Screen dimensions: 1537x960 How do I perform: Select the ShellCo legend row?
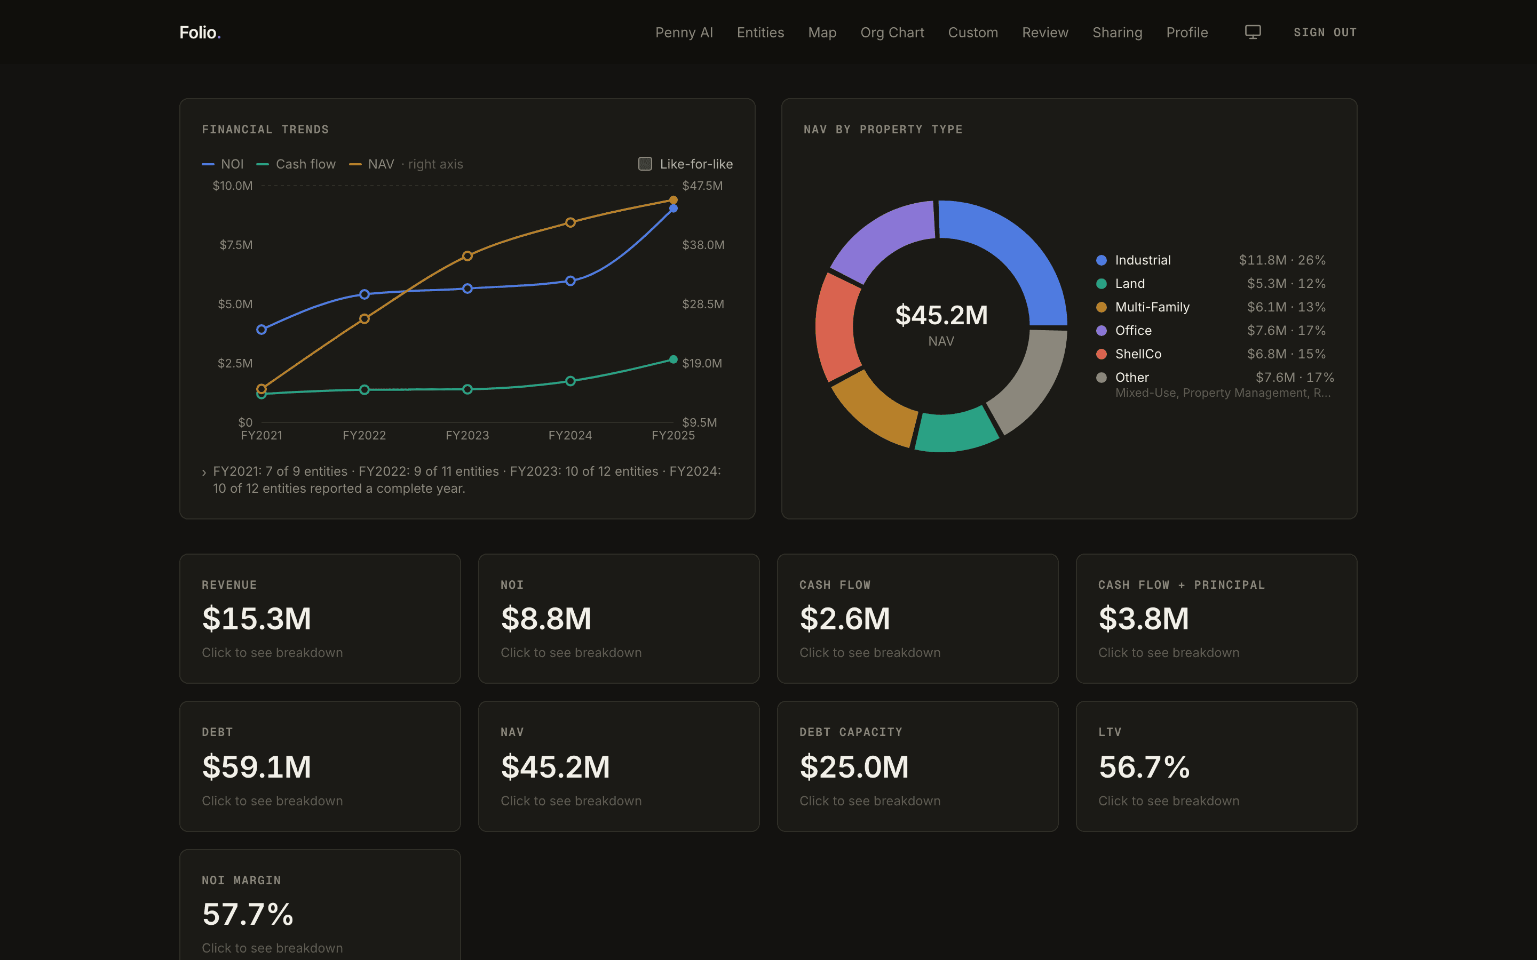coord(1210,354)
